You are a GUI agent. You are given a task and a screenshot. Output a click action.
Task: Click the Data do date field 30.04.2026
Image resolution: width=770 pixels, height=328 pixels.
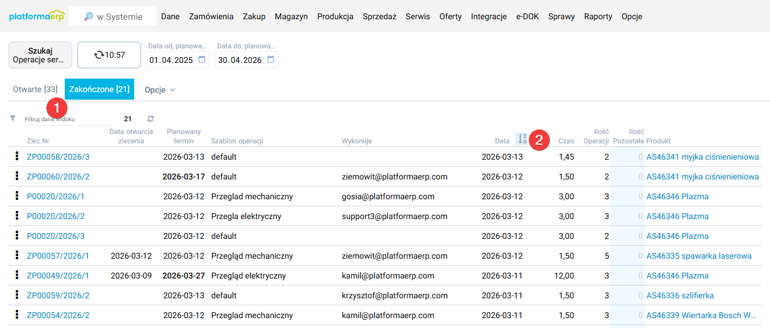(247, 59)
